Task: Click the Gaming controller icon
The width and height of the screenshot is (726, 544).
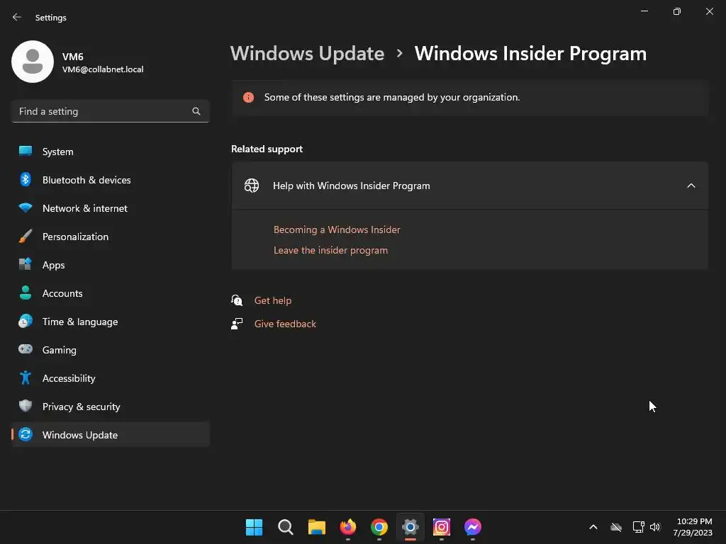Action: pos(26,349)
